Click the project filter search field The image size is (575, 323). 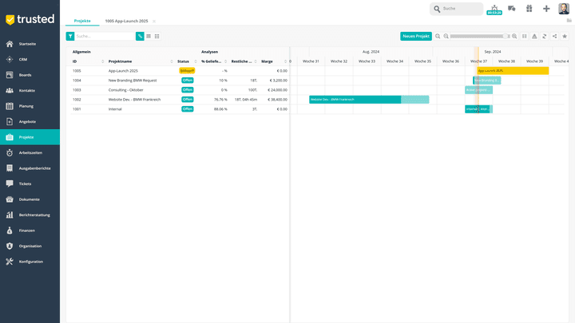pyautogui.click(x=104, y=36)
